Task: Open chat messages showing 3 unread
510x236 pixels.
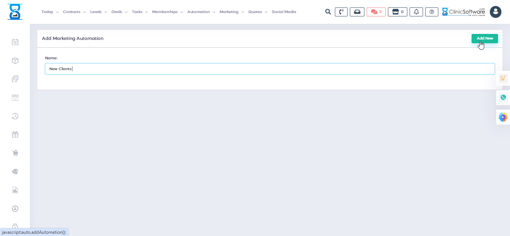Action: pyautogui.click(x=376, y=12)
